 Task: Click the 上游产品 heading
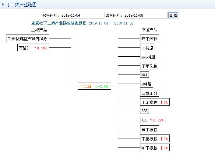pos(39,30)
